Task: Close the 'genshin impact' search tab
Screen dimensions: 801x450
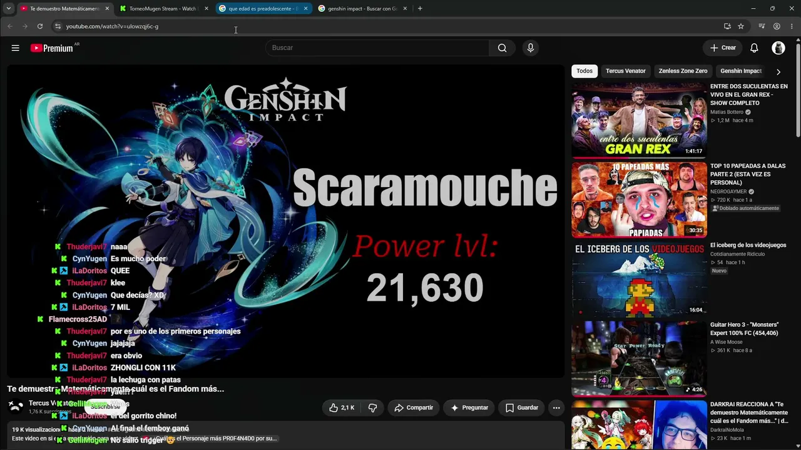Action: (x=405, y=9)
